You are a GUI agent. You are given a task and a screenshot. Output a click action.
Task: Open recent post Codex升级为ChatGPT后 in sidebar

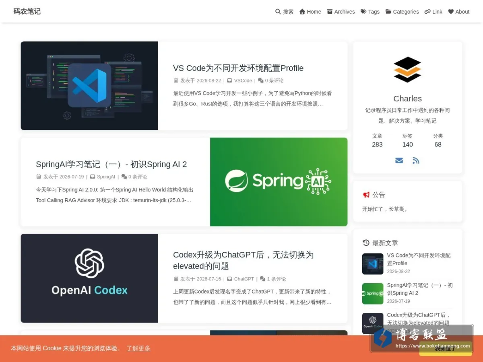pos(418,319)
